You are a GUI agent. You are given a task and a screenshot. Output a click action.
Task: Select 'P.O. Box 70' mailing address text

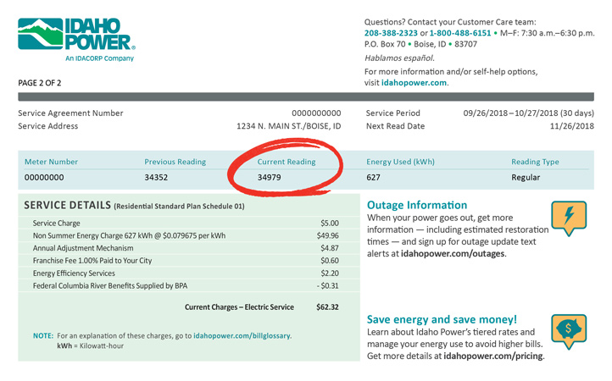[x=385, y=44]
